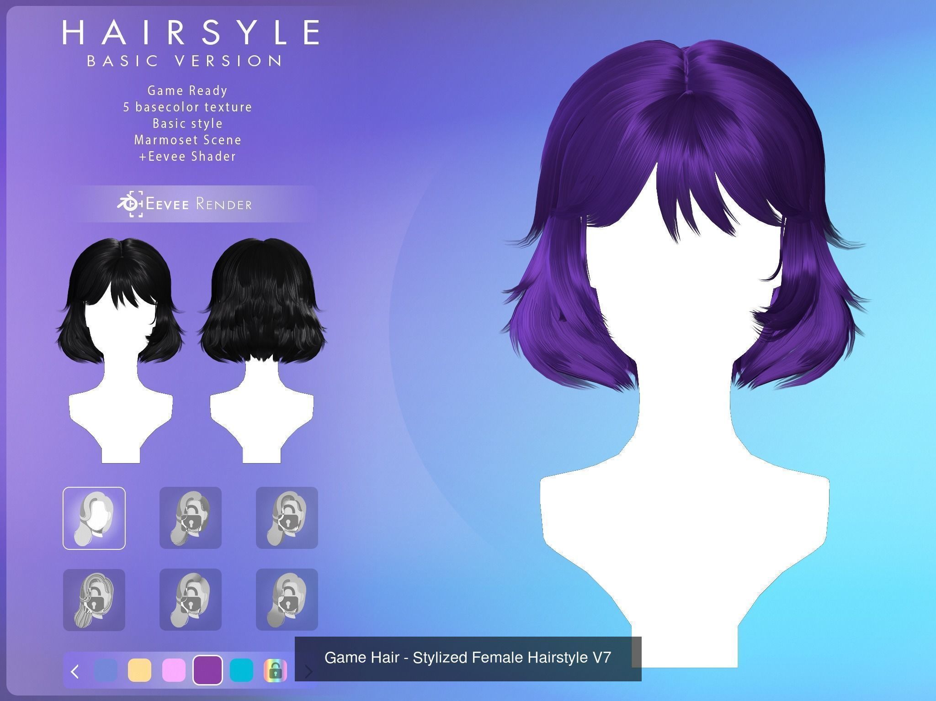Click the 'Basic style' text
Viewport: 936px width, 701px height.
pyautogui.click(x=187, y=123)
